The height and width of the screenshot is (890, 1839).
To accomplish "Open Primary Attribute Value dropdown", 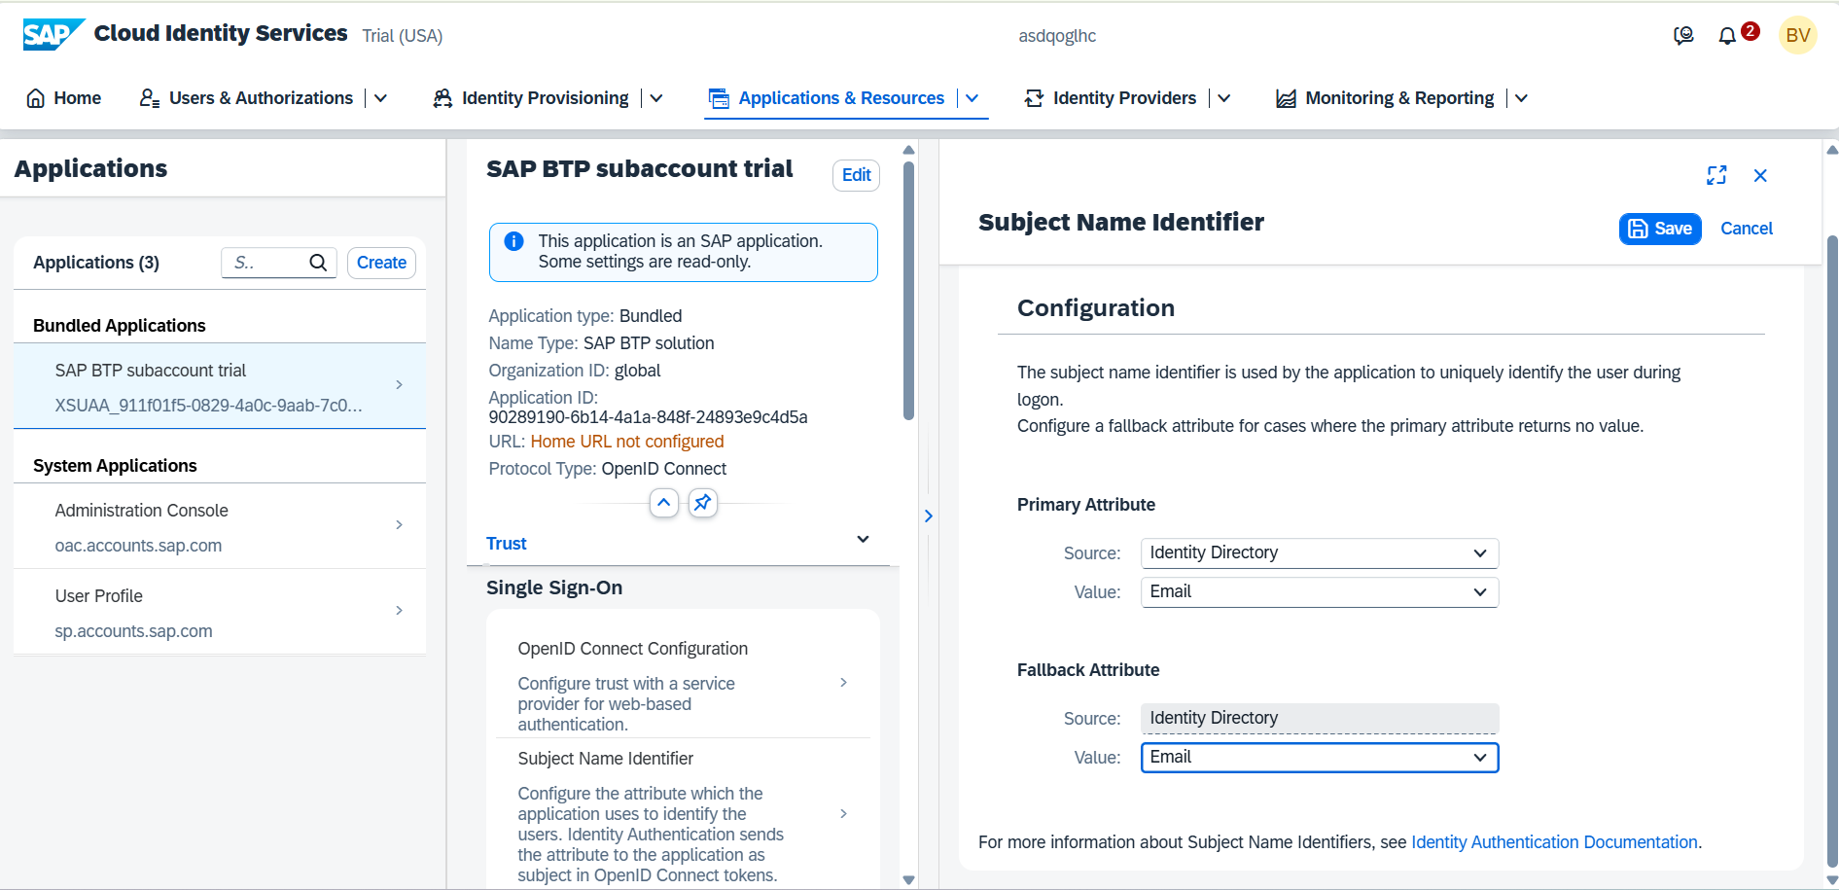I will [x=1319, y=592].
